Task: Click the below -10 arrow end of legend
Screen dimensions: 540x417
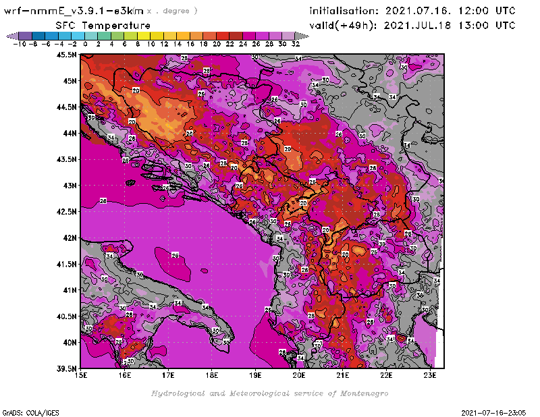Action: (12, 36)
